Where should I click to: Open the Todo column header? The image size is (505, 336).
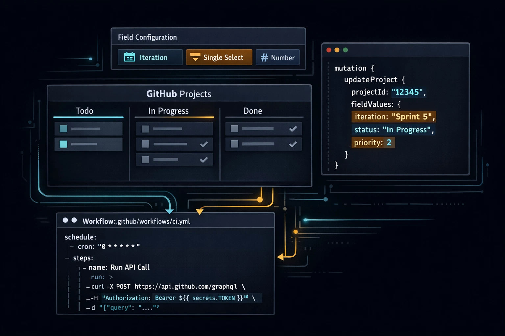click(84, 111)
